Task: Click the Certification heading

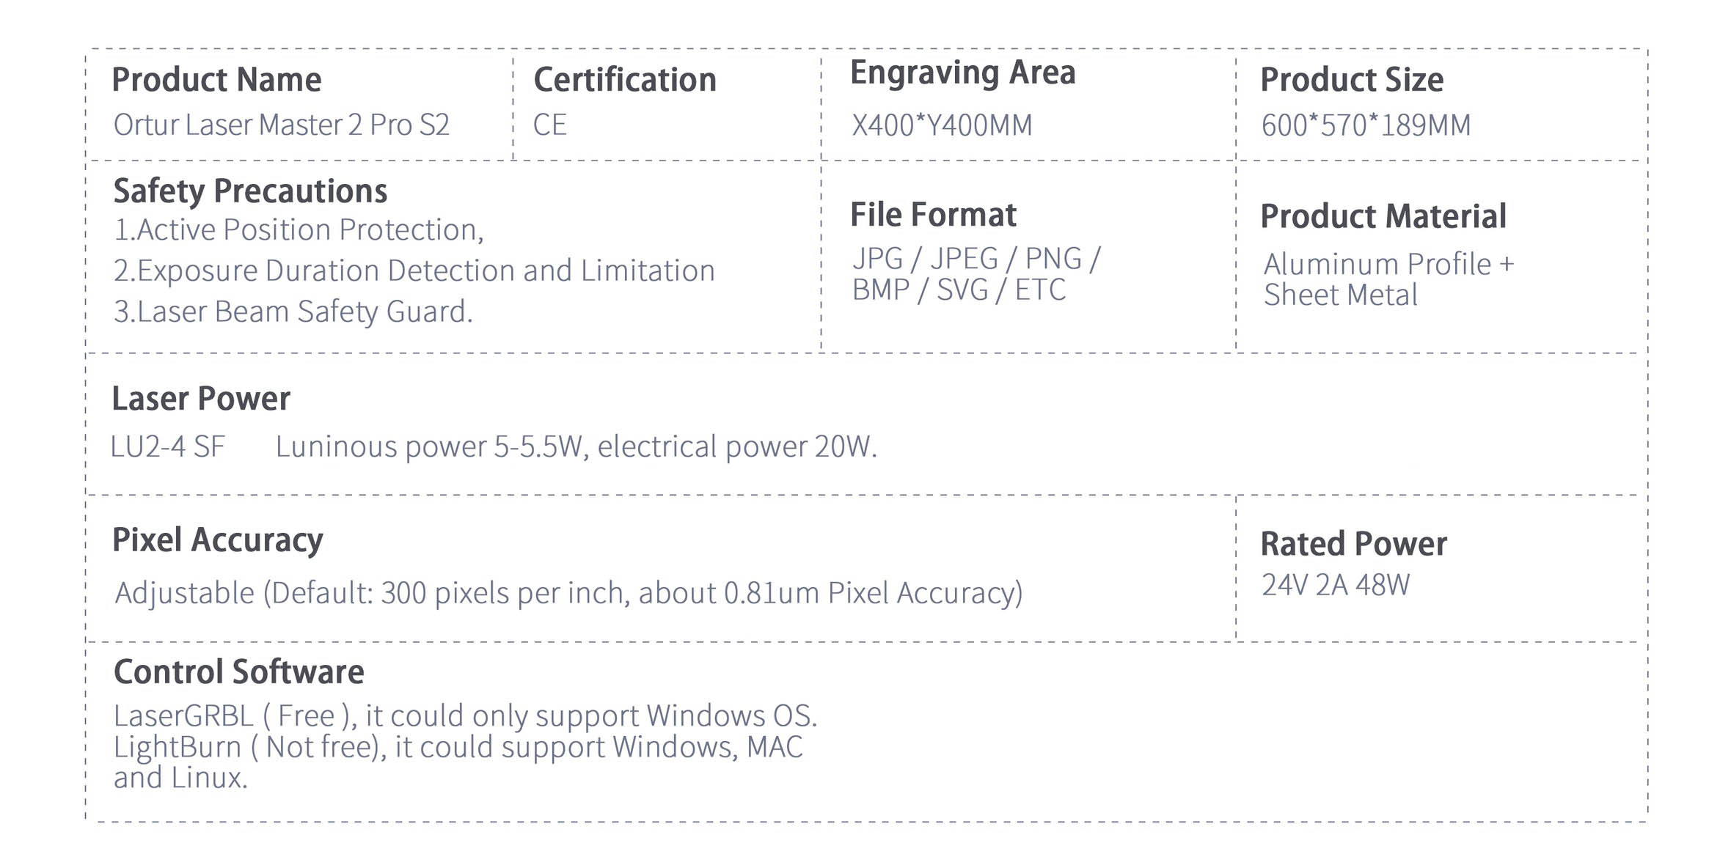Action: coord(625,79)
